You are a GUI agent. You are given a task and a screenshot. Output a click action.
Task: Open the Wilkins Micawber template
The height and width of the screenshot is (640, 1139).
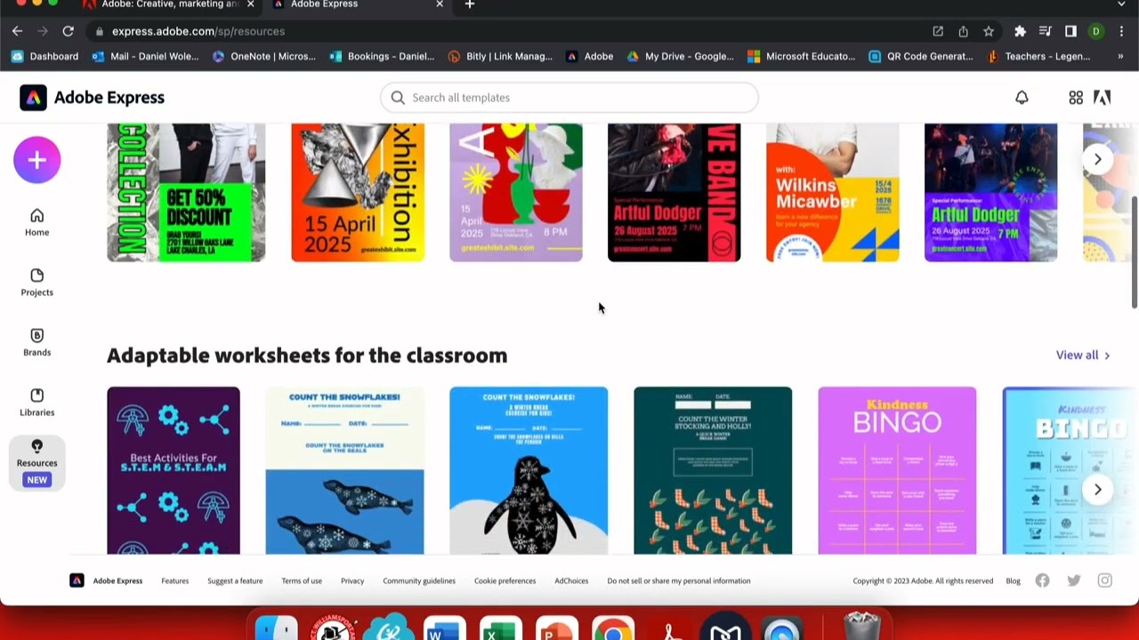click(x=832, y=193)
